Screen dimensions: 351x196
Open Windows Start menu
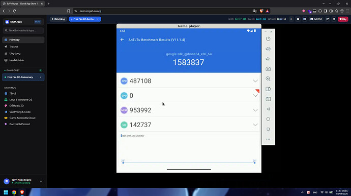[6, 192]
